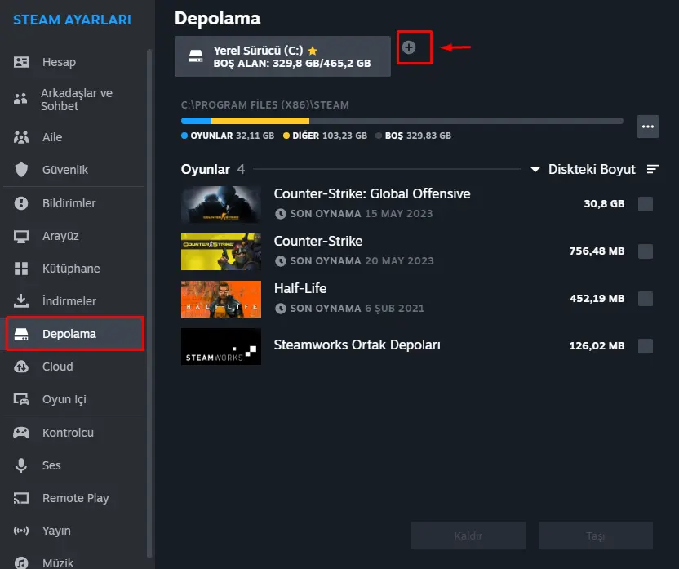Open the Diskteki Boyut sort dropdown
This screenshot has width=679, height=569.
click(x=583, y=169)
